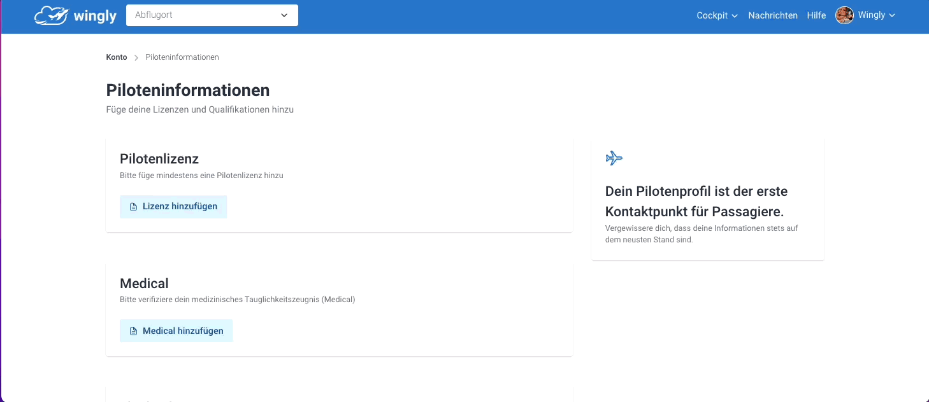This screenshot has height=402, width=929.
Task: Click text 'Füge deine Lizenzen und Qualifikationen hinzu'
Action: click(x=200, y=109)
